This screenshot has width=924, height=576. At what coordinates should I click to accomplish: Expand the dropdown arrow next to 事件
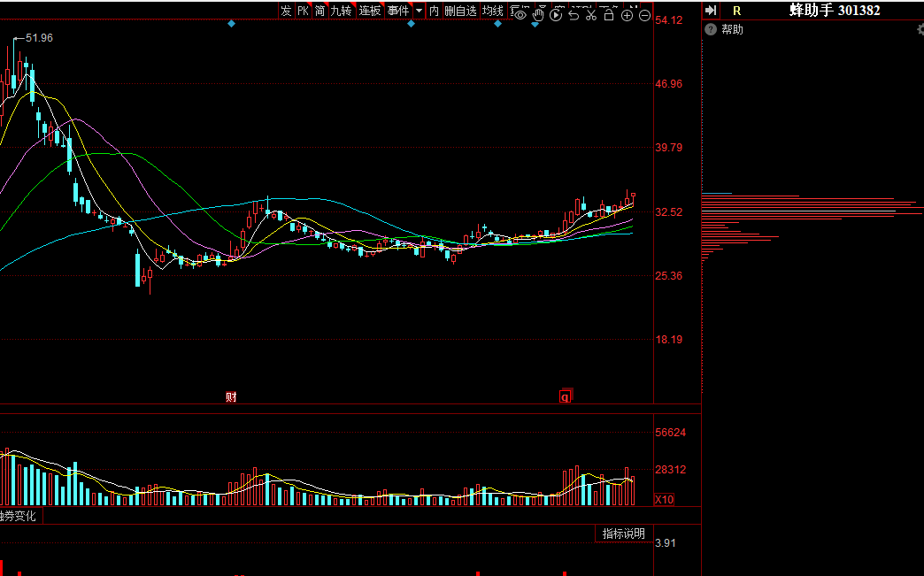419,11
